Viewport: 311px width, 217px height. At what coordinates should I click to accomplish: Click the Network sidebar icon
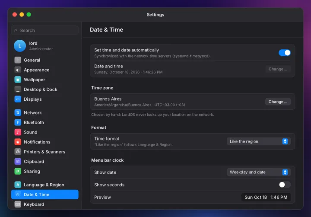point(18,112)
